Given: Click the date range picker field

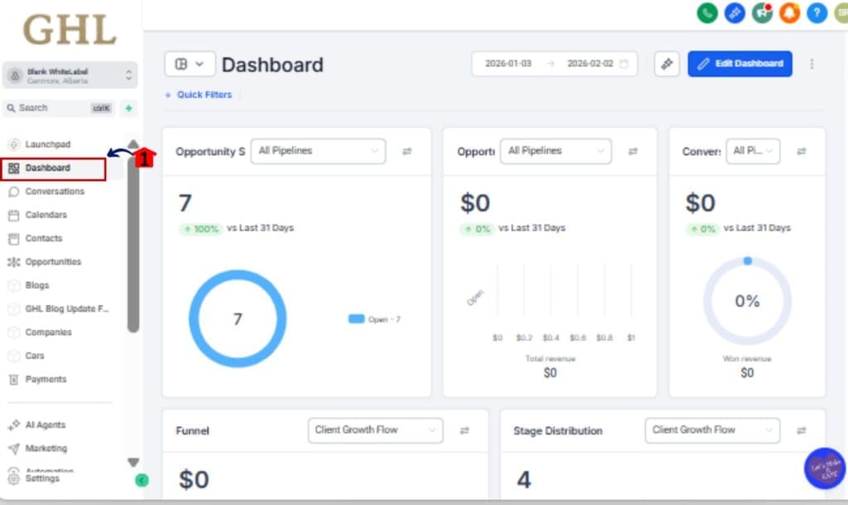Looking at the screenshot, I should [x=554, y=64].
